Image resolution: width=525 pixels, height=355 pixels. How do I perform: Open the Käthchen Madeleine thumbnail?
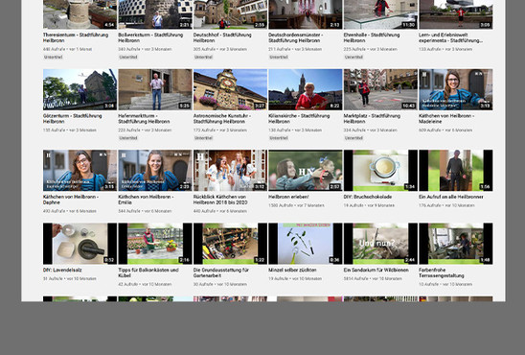click(x=456, y=89)
